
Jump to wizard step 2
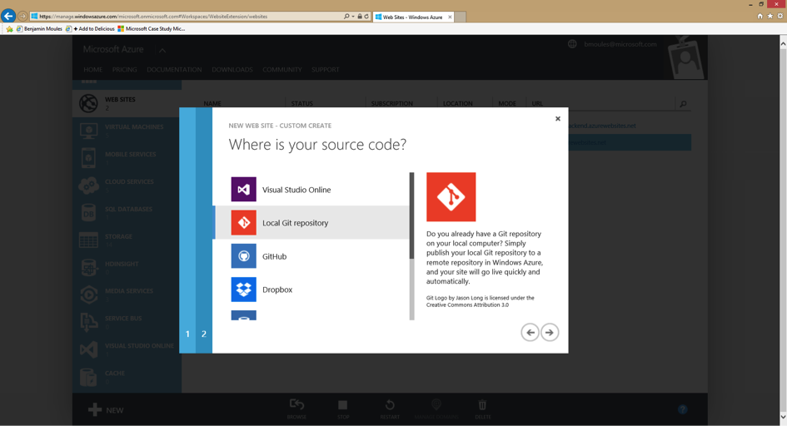204,334
